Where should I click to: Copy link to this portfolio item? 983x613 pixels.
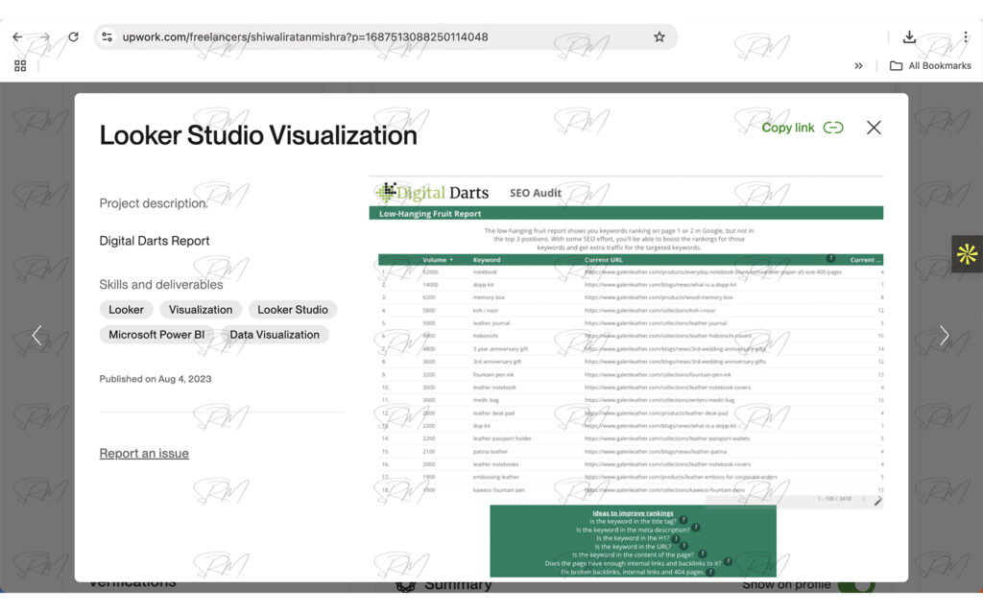pyautogui.click(x=803, y=128)
